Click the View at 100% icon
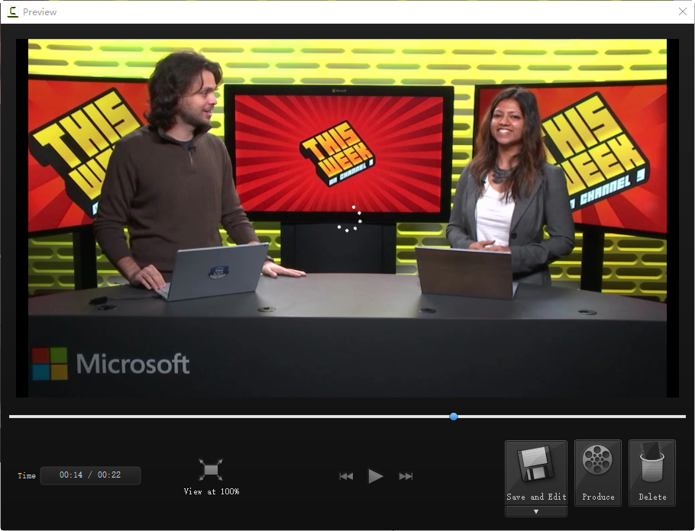The height and width of the screenshot is (531, 695). (211, 470)
